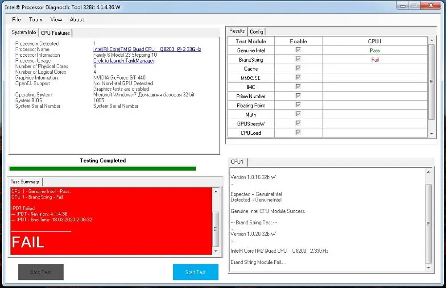Toggle the BrandString enable checkbox
The width and height of the screenshot is (446, 288).
tap(298, 59)
